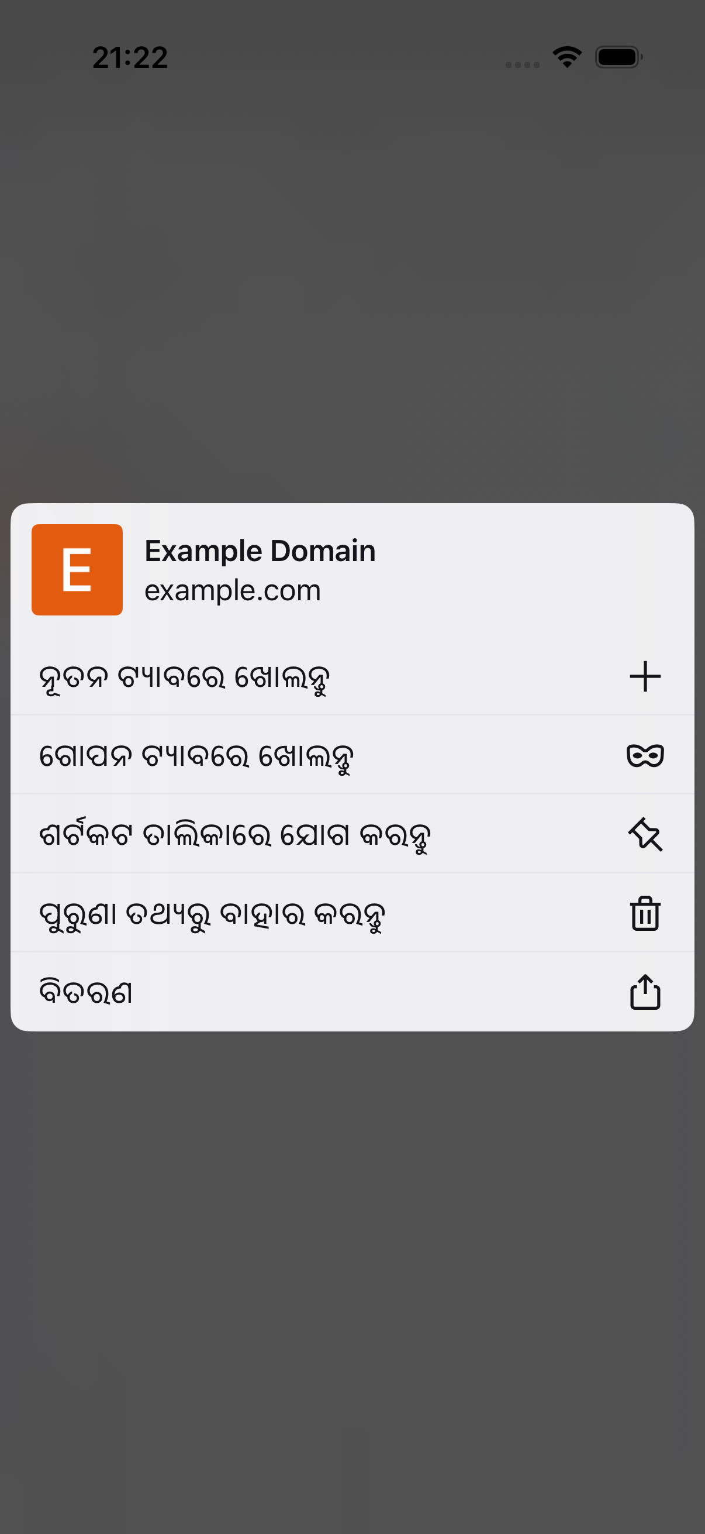Click the Example Domain title
The width and height of the screenshot is (705, 1534).
(260, 551)
